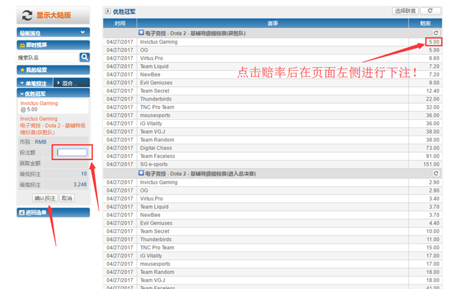Pick Team Faceless winner odds 91.00
Viewport: 463px width, 289px height.
pos(432,156)
